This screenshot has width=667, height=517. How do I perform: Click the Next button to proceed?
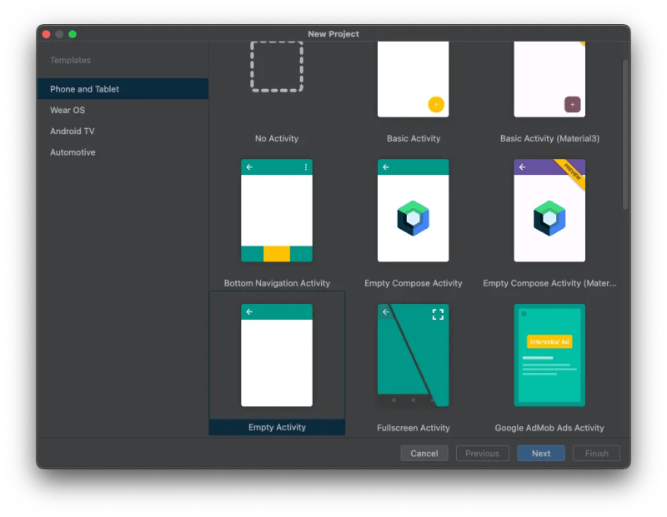pyautogui.click(x=540, y=453)
